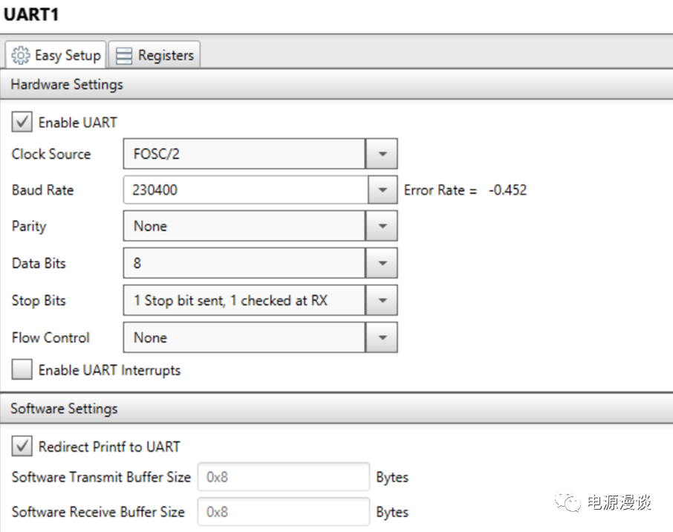Viewport: 673px width, 532px height.
Task: Expand the Baud Rate dropdown arrow
Action: tap(382, 190)
